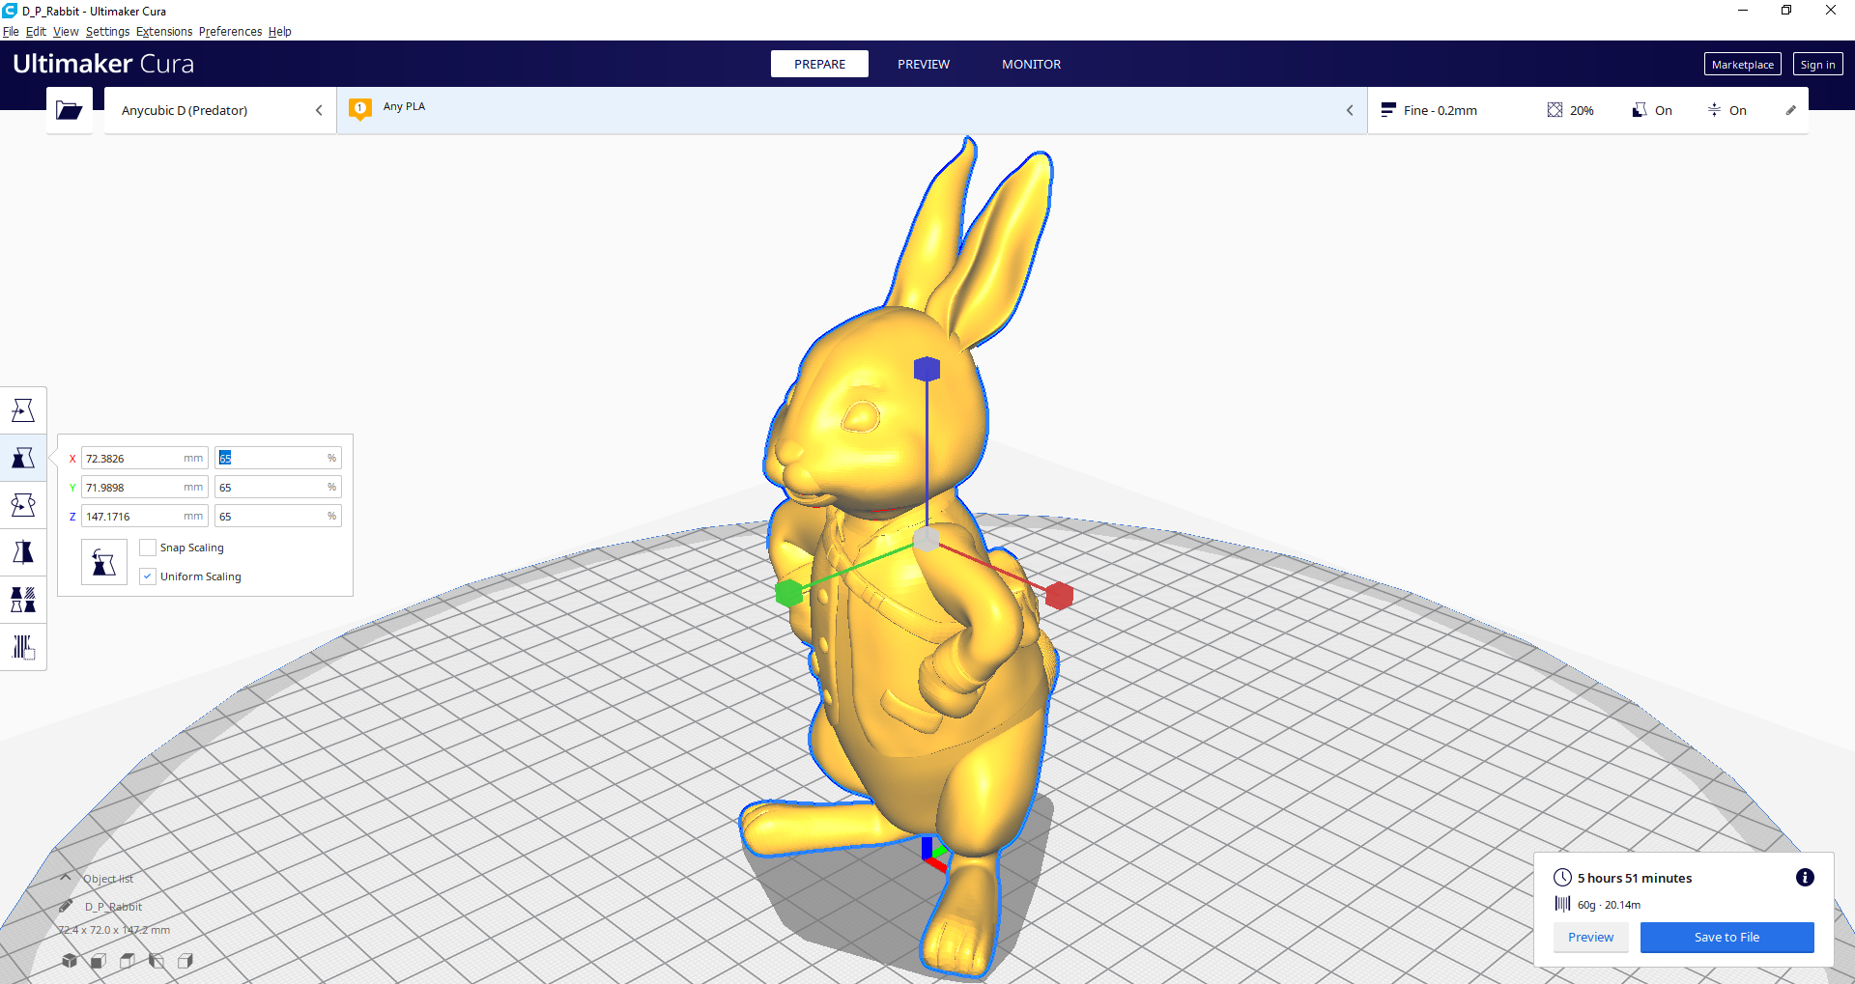Disable the Uniform Scaling checkbox
The image size is (1855, 984).
(148, 576)
